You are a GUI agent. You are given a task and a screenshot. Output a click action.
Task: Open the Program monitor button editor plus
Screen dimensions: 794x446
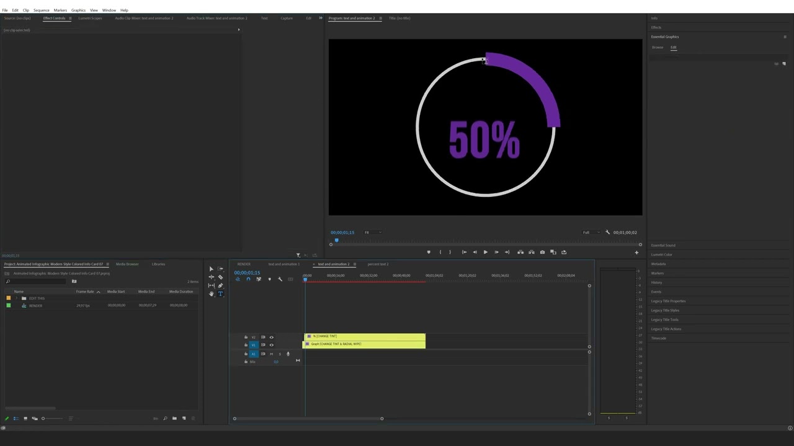636,253
